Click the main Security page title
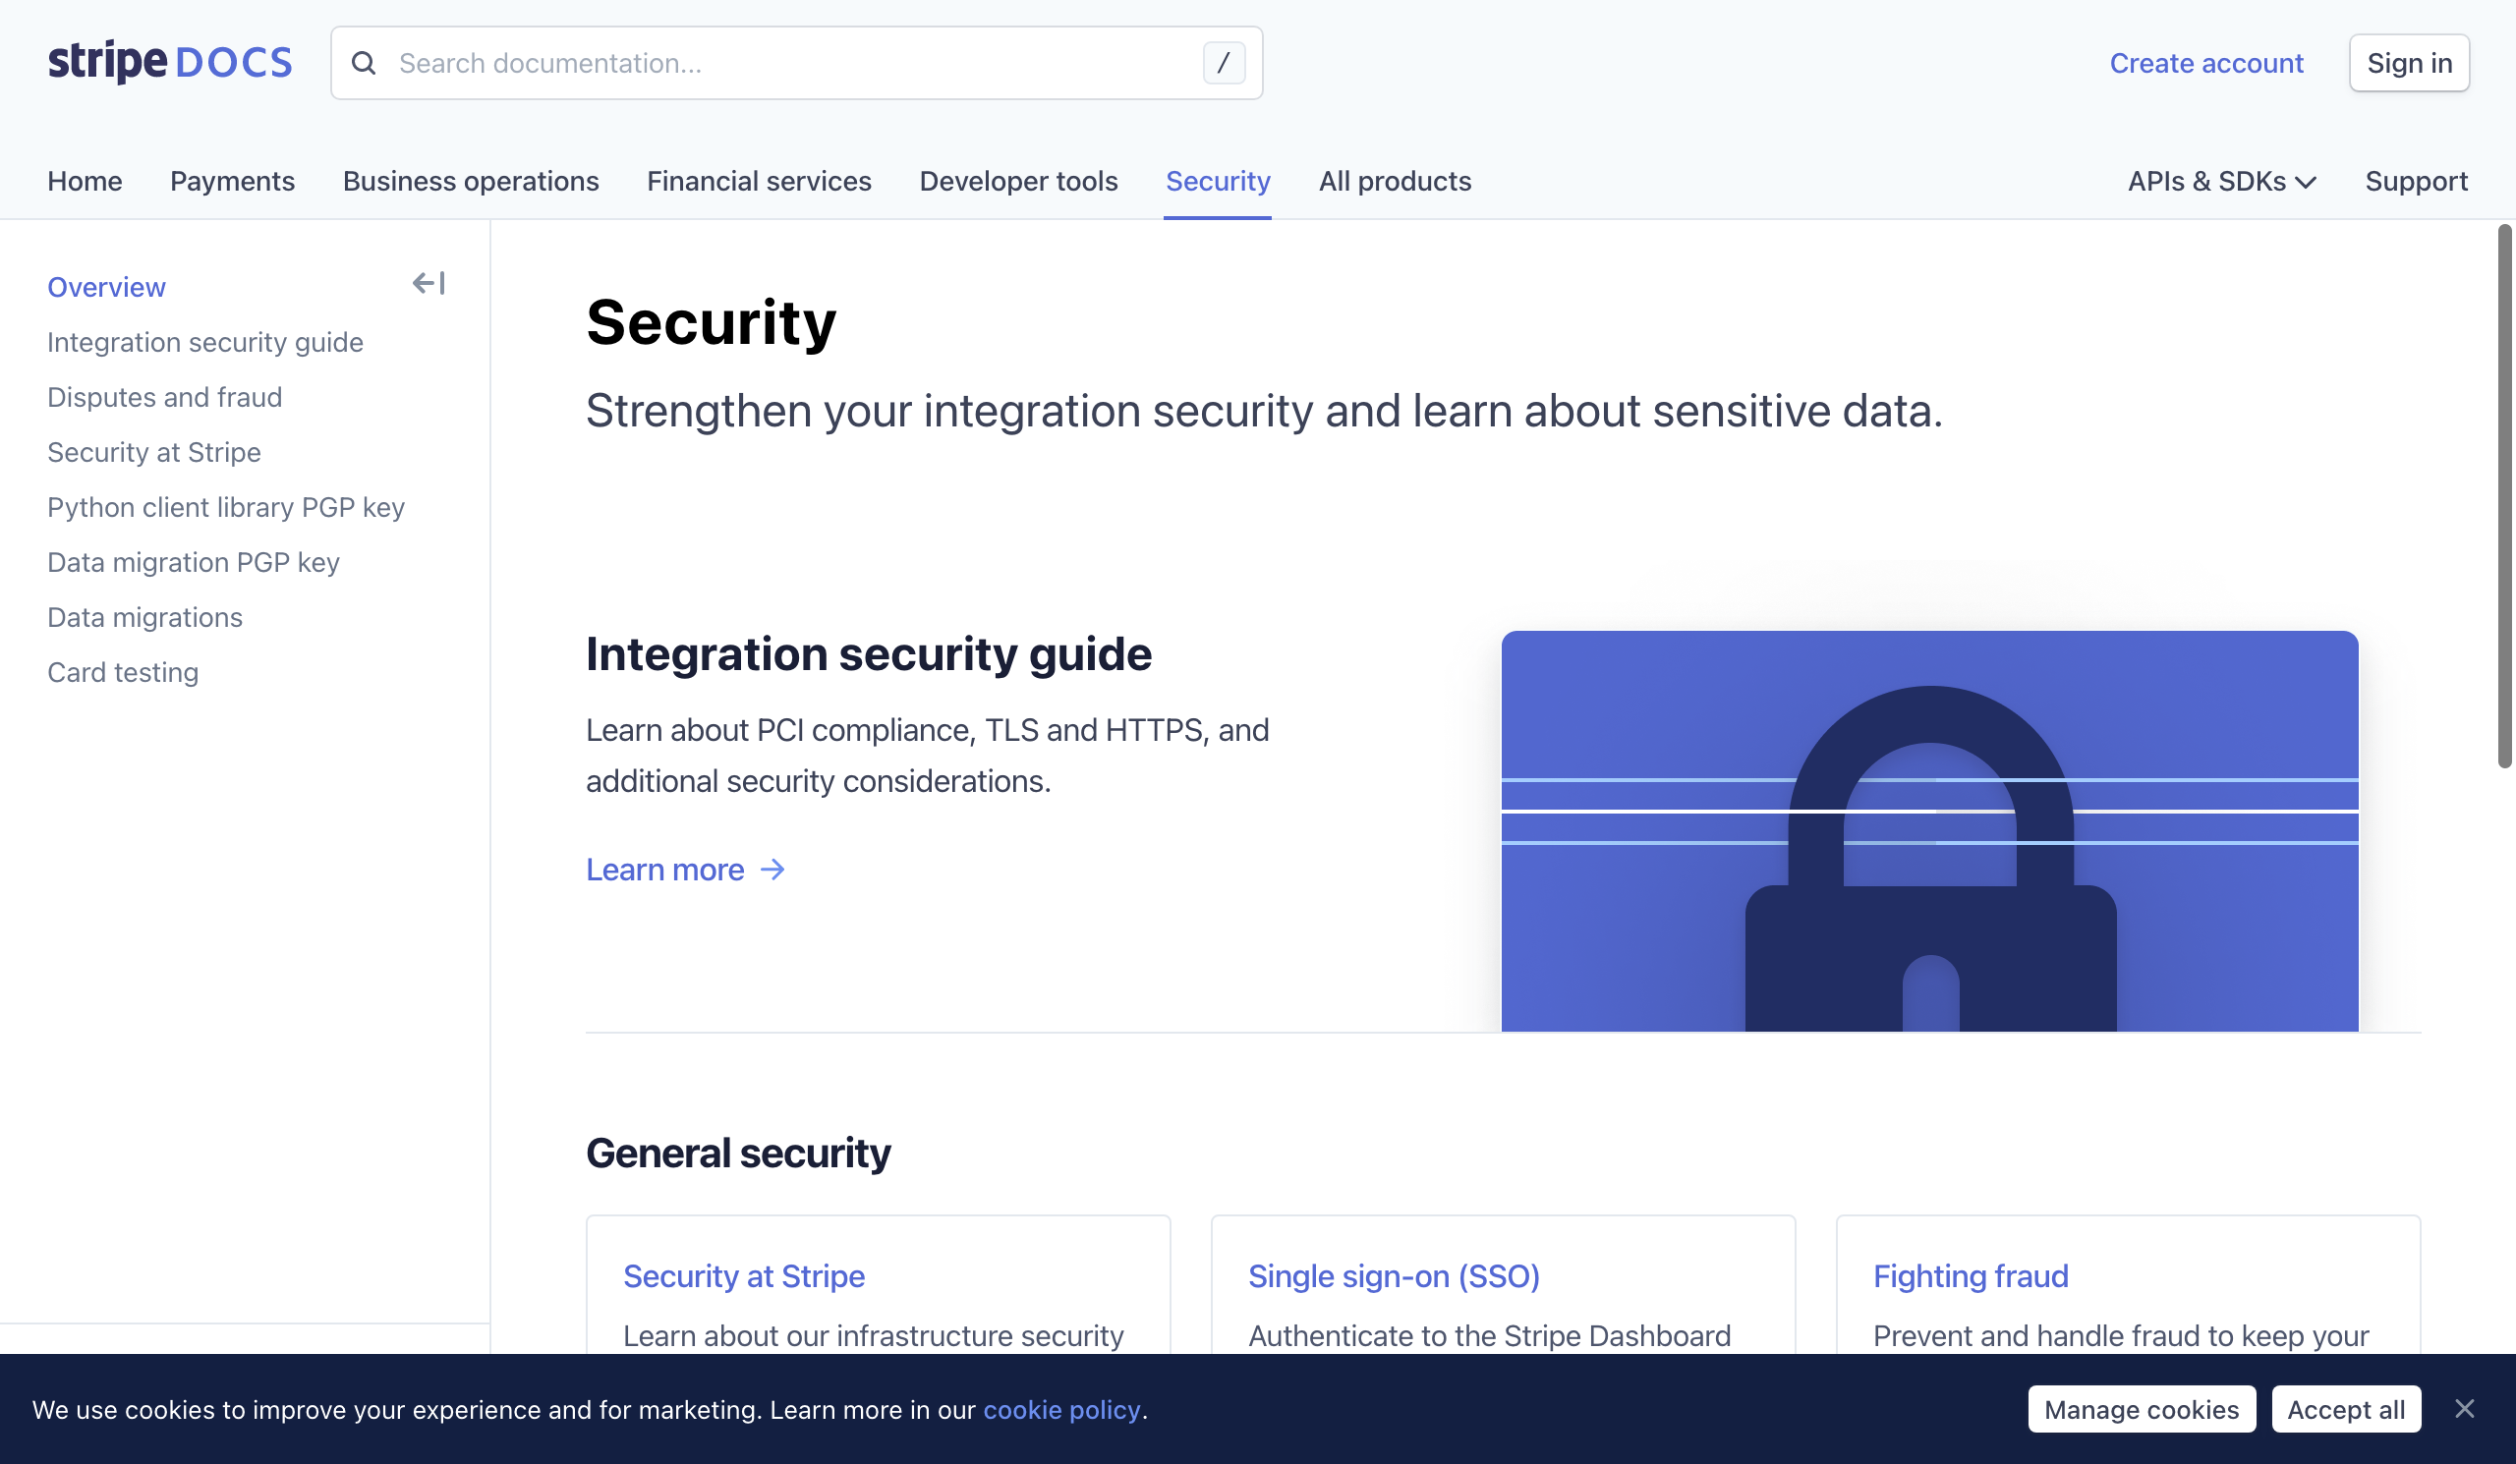 coord(711,322)
